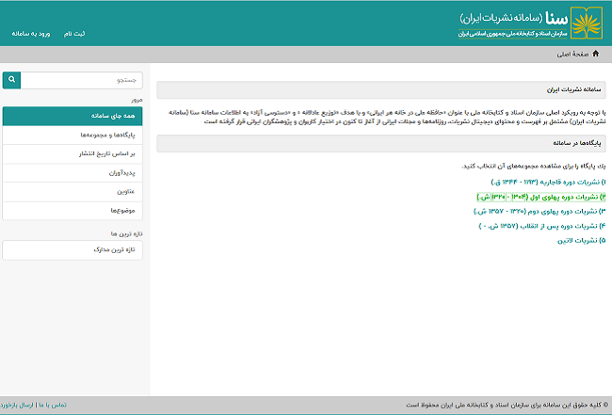Open تازه ترین مدارک list

(72, 250)
